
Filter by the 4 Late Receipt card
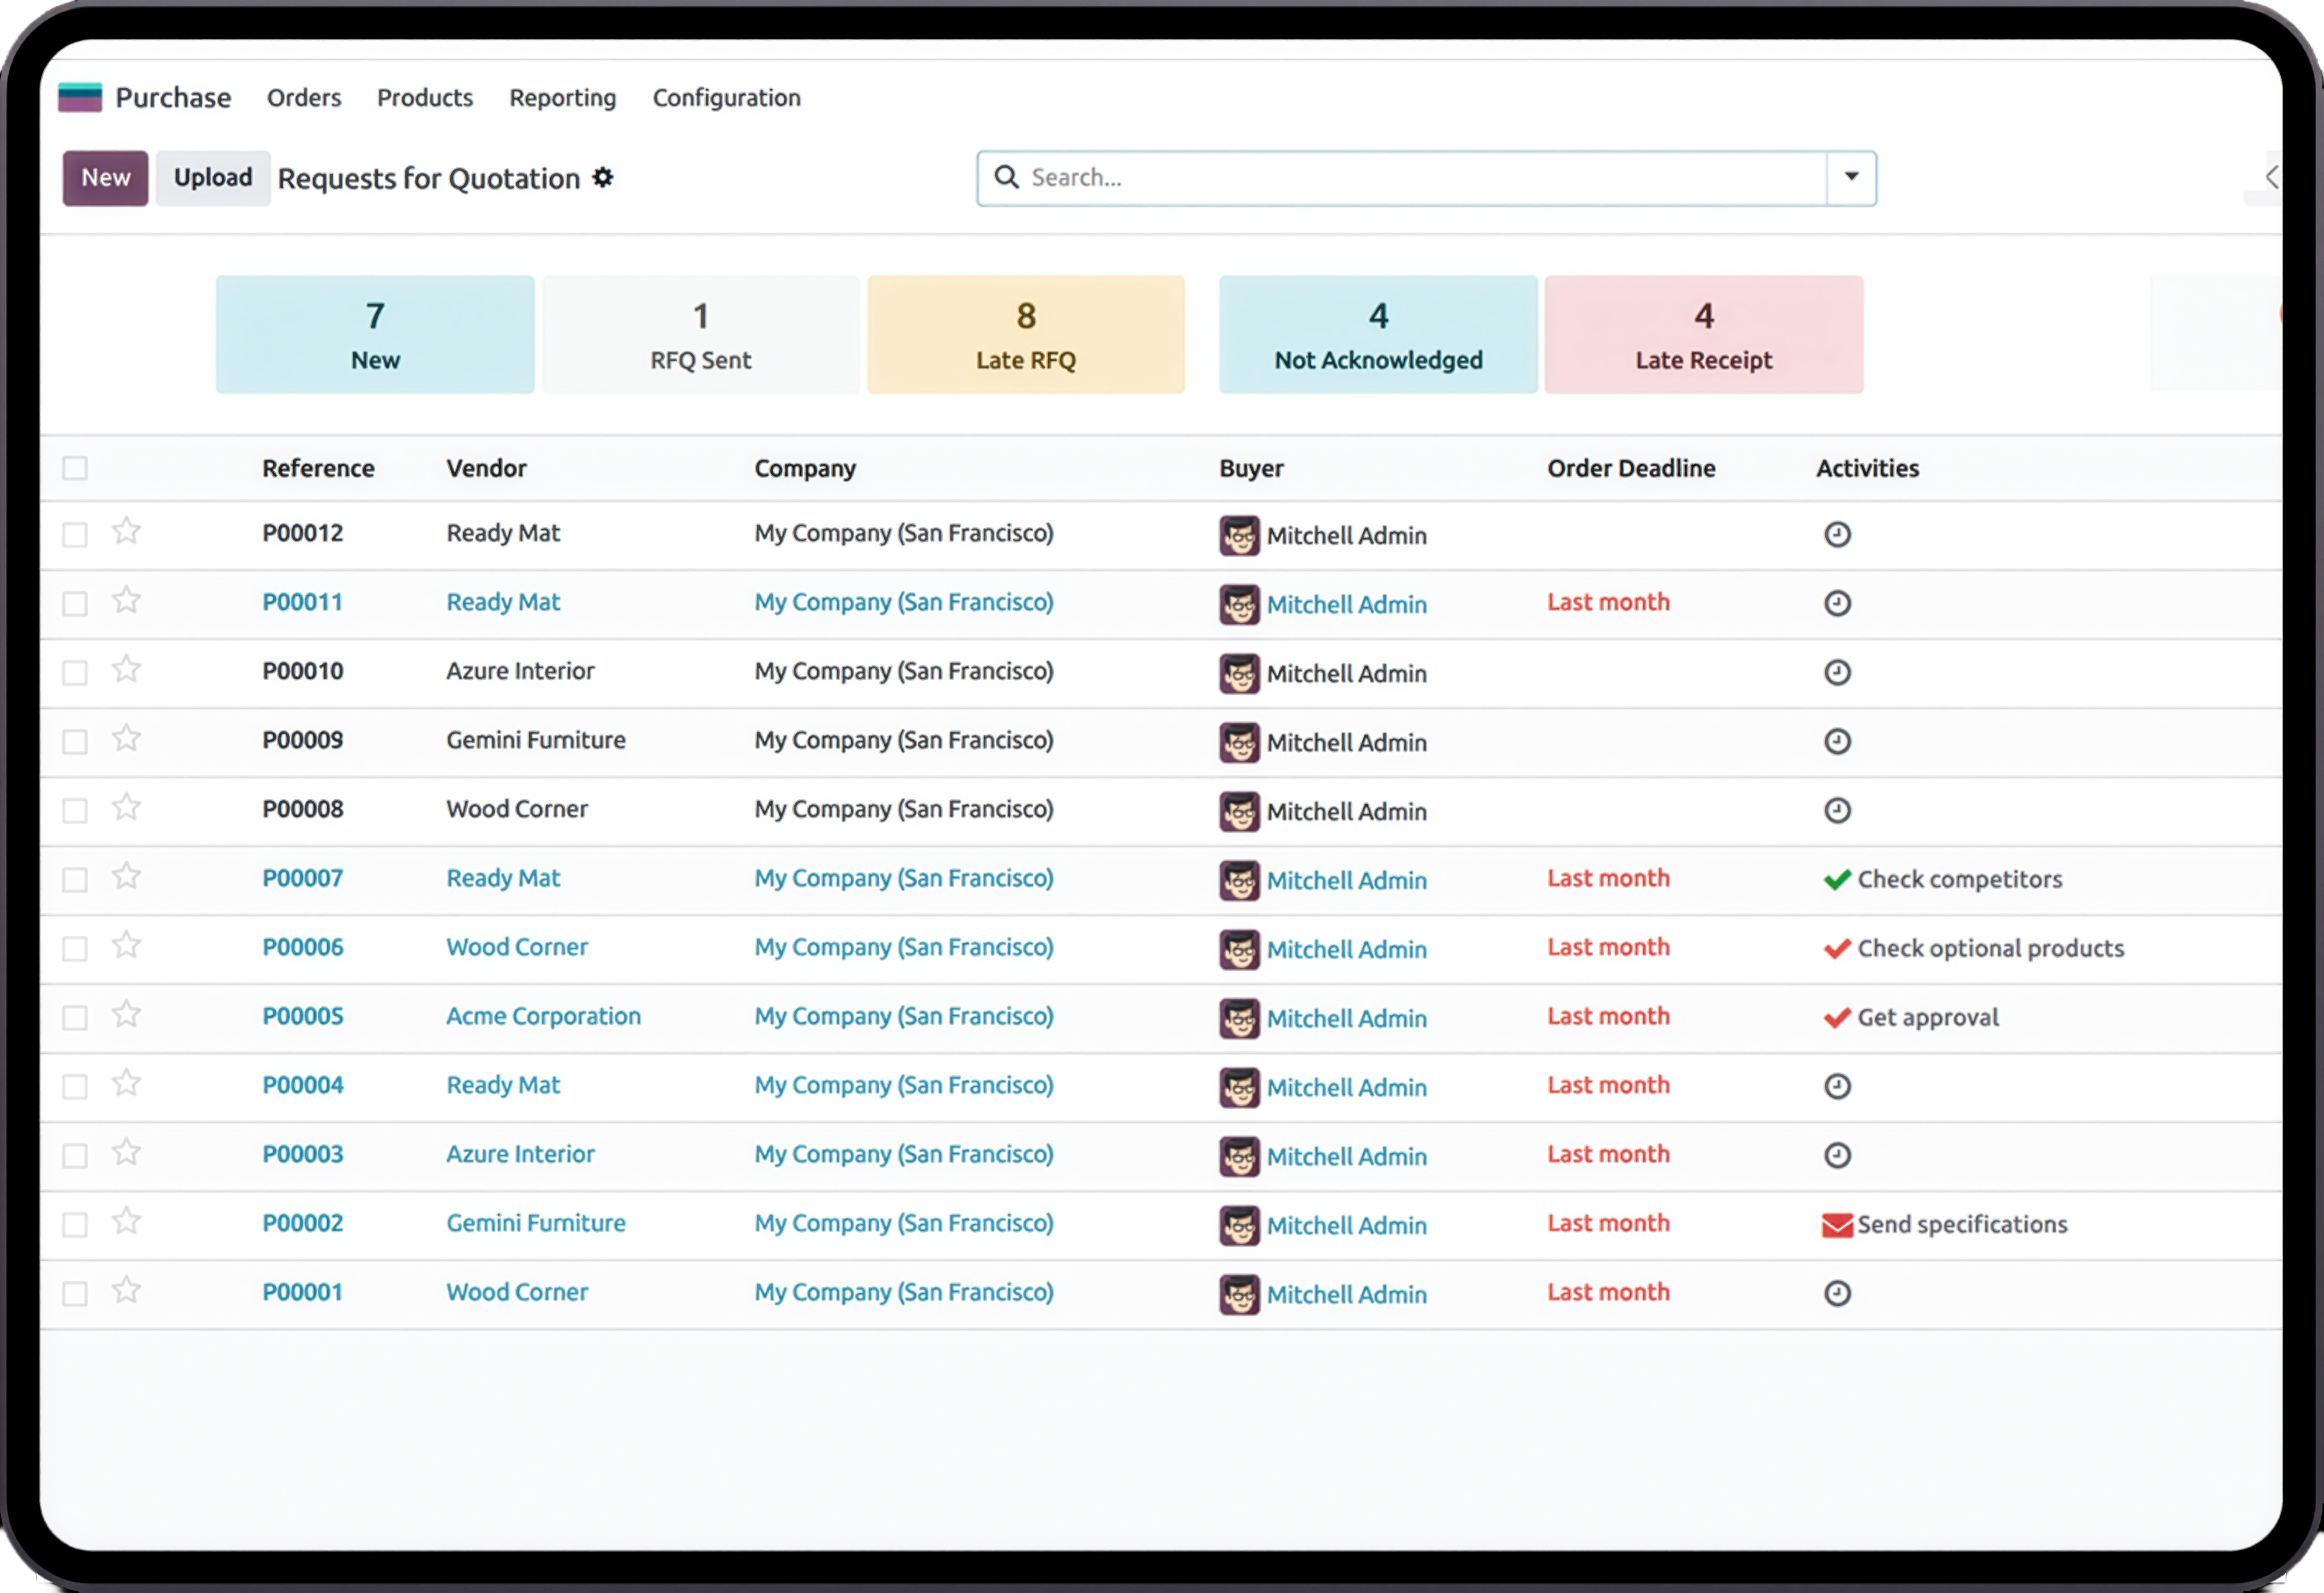click(x=1704, y=335)
